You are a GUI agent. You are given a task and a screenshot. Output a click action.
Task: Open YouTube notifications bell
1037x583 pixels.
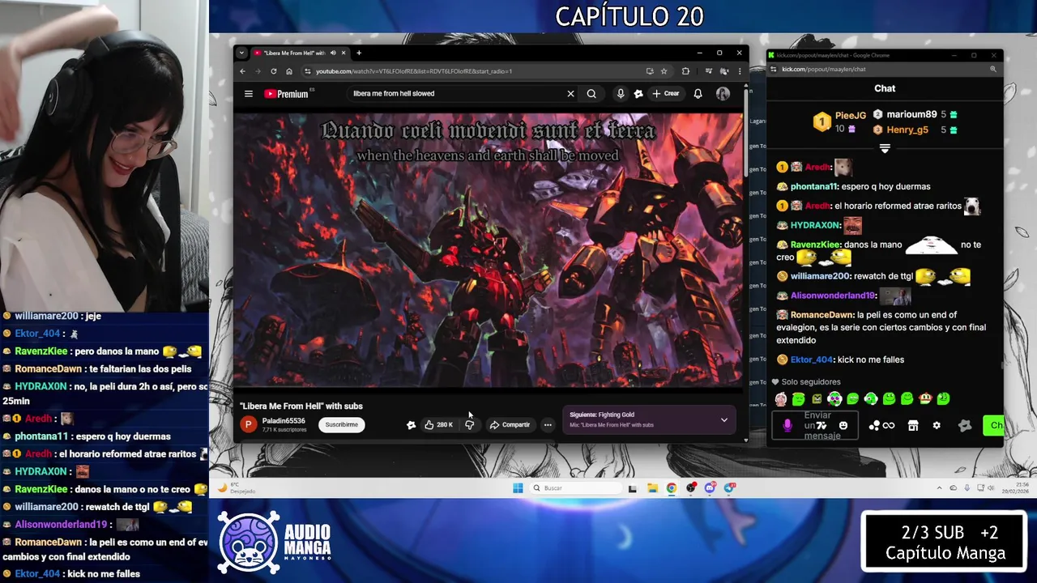pos(698,94)
